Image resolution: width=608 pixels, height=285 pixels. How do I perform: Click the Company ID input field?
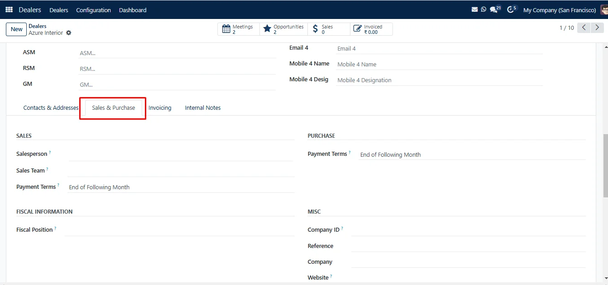tap(469, 230)
